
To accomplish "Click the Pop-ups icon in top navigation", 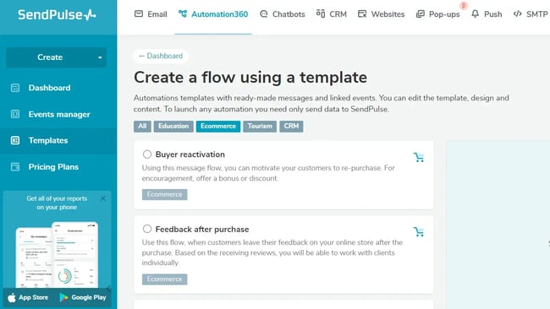I will (420, 14).
